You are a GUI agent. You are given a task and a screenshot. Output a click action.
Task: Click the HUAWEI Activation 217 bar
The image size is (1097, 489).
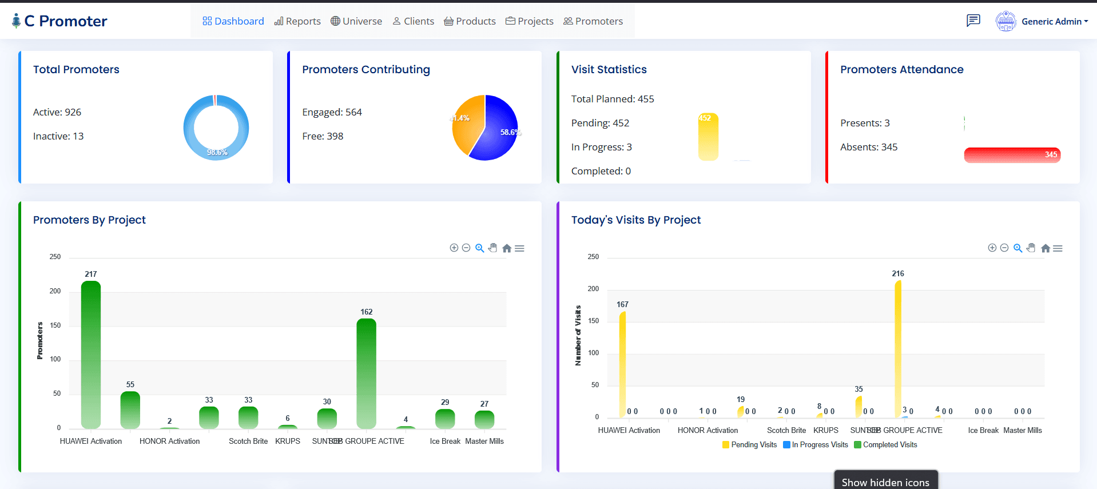coord(91,355)
